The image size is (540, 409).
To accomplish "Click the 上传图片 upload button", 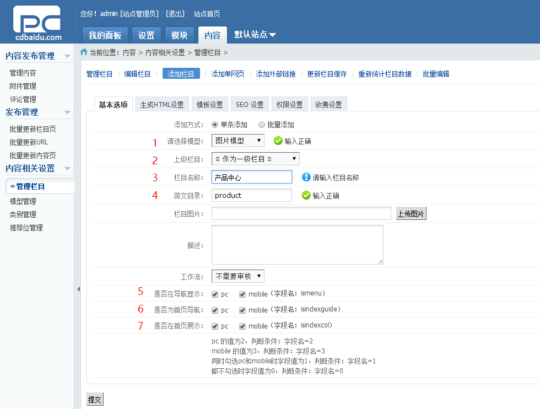I will (411, 214).
